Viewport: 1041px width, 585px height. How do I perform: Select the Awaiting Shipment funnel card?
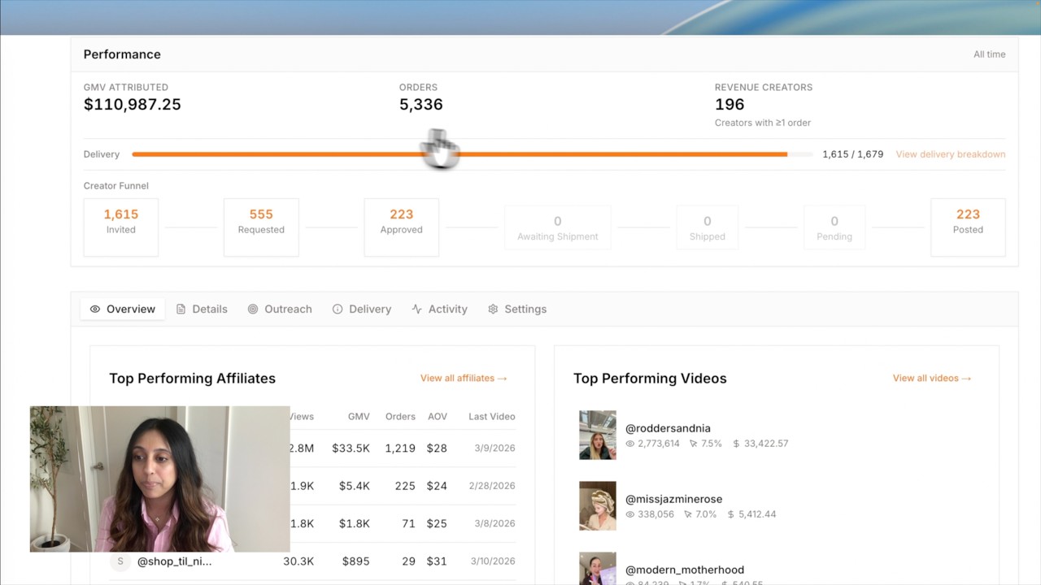[x=558, y=227]
